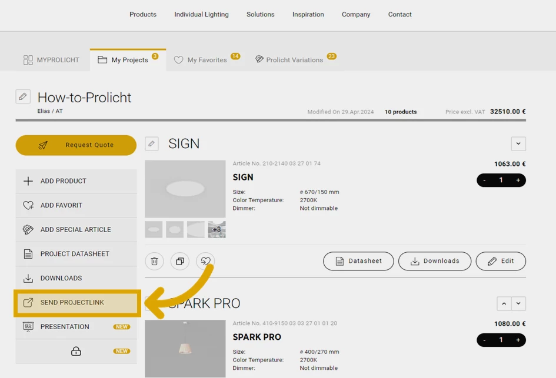Open the Prolicht Variations tab
Screen dimensions: 556x378
click(x=294, y=60)
